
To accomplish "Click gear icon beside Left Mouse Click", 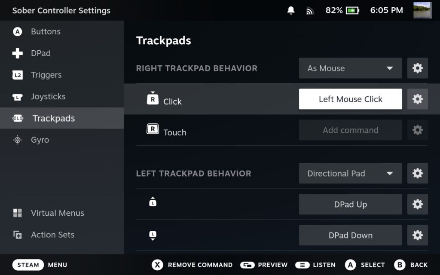I will tap(417, 99).
